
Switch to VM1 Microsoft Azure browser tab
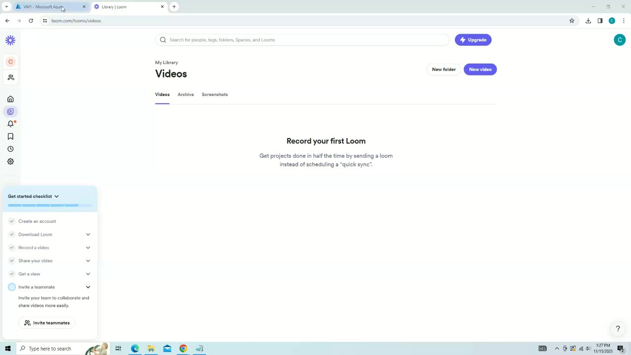tap(51, 7)
